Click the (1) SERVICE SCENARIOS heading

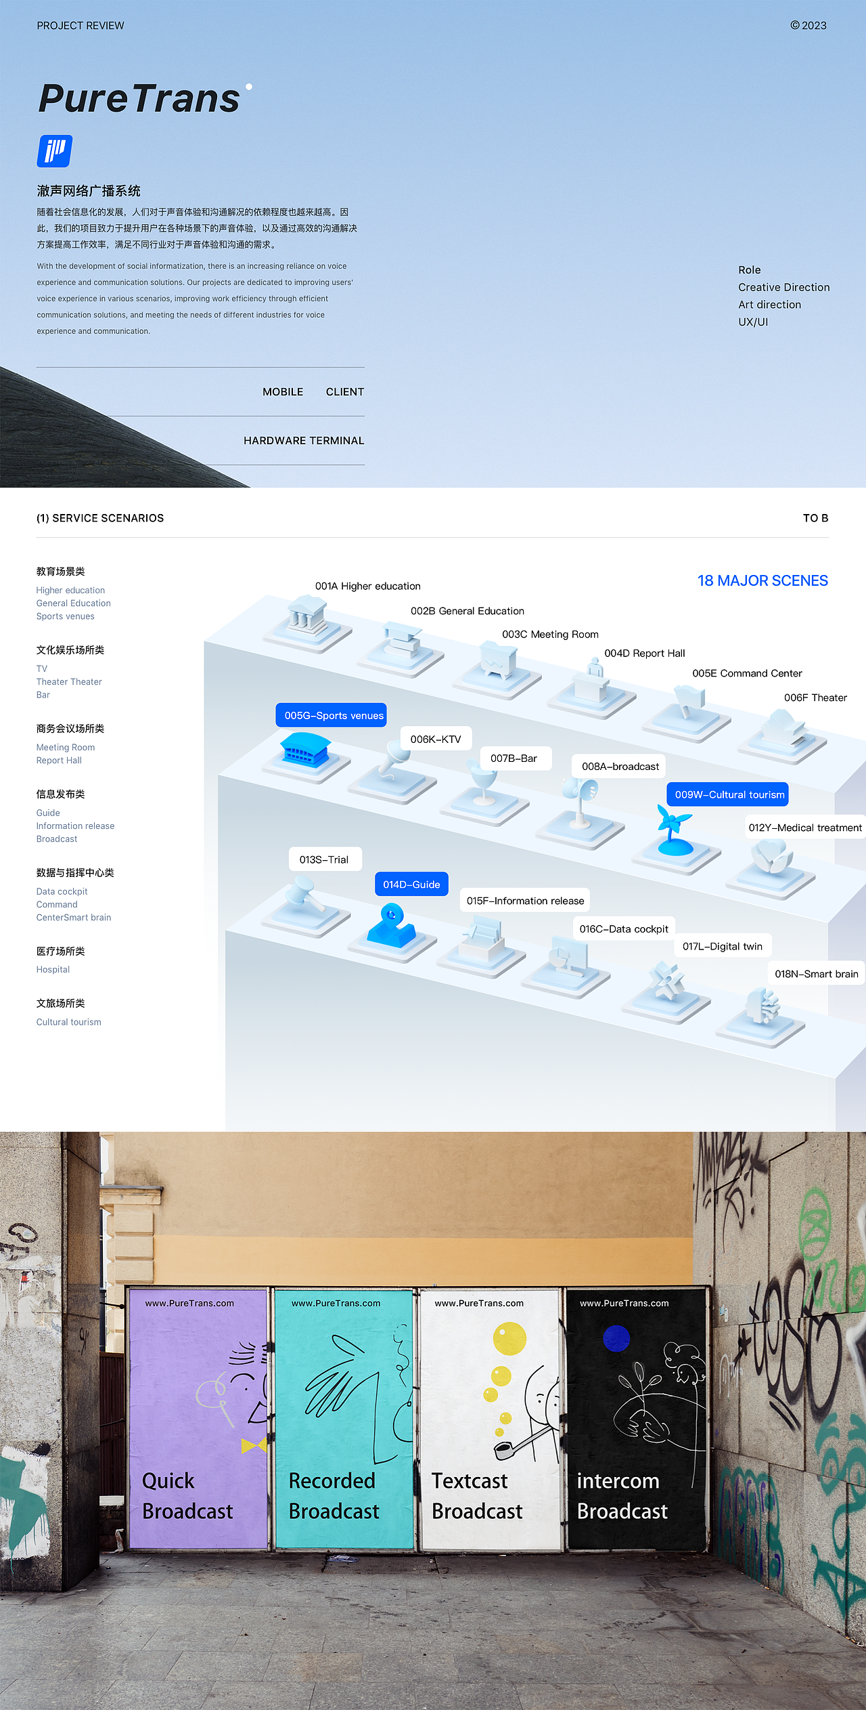(x=100, y=518)
